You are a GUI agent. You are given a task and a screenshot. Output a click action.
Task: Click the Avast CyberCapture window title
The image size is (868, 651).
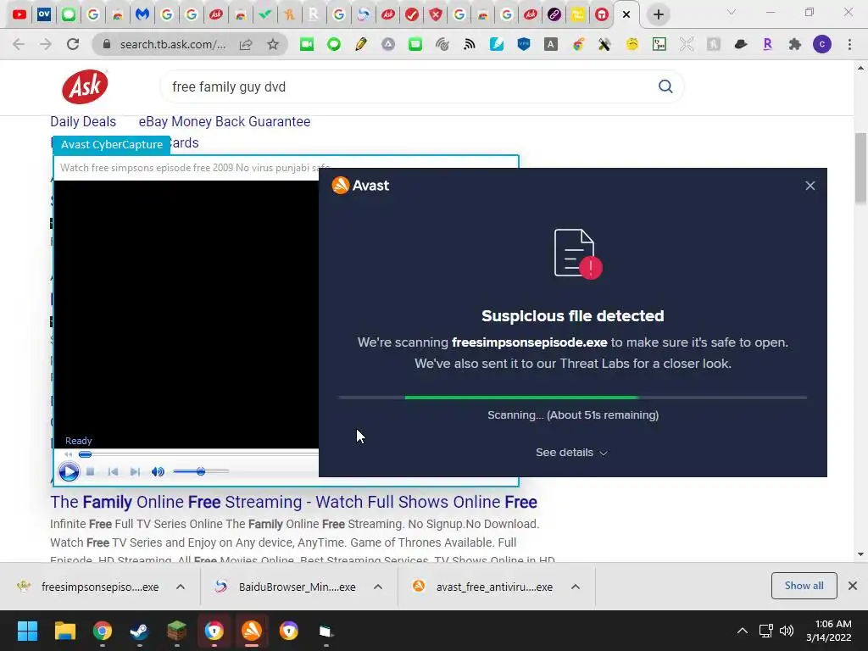click(112, 144)
